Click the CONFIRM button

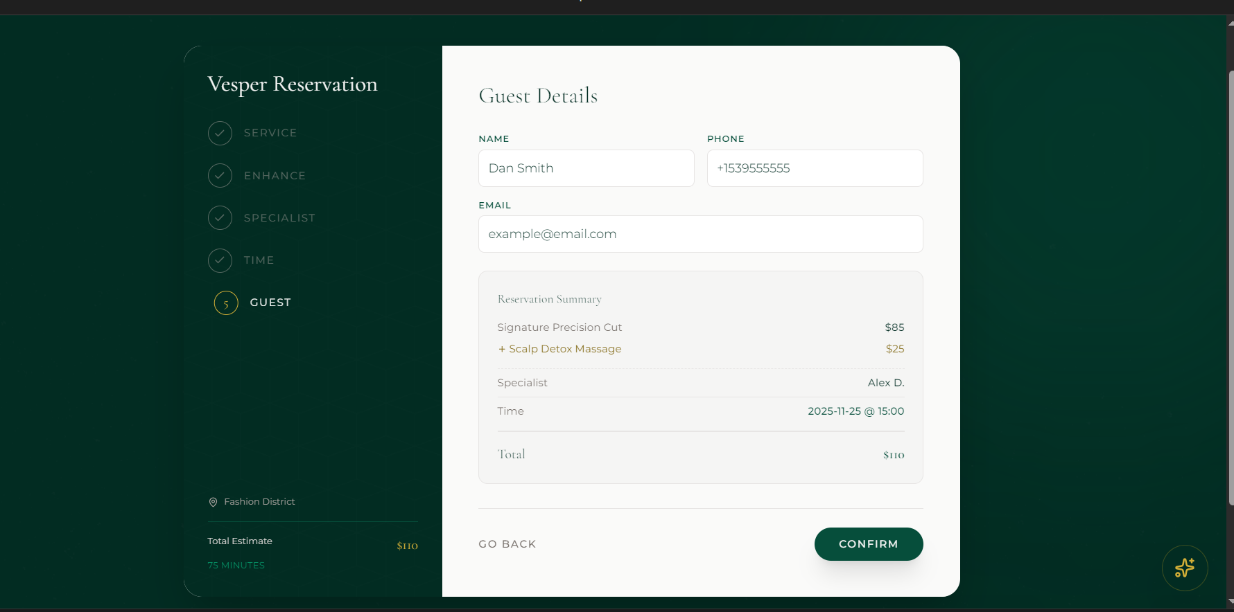coord(869,544)
